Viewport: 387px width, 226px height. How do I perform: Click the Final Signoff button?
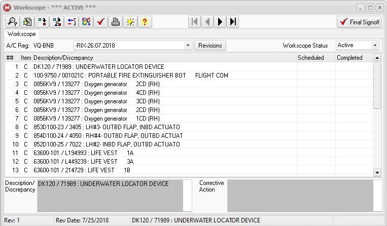(359, 22)
